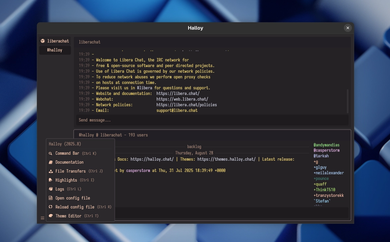Open the https://libera.chat/ link
This screenshot has height=242, width=390.
click(178, 93)
